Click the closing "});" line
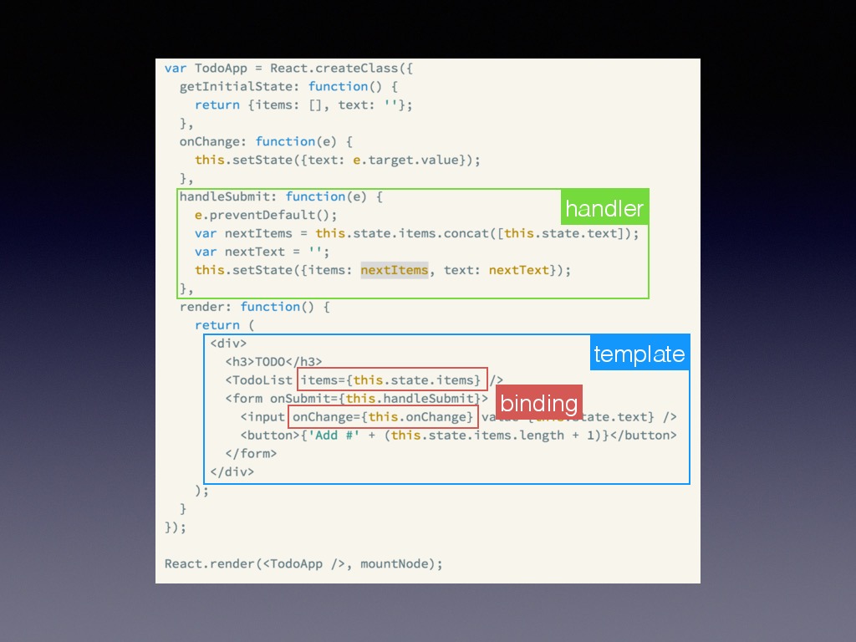This screenshot has height=642, width=856. [x=176, y=527]
